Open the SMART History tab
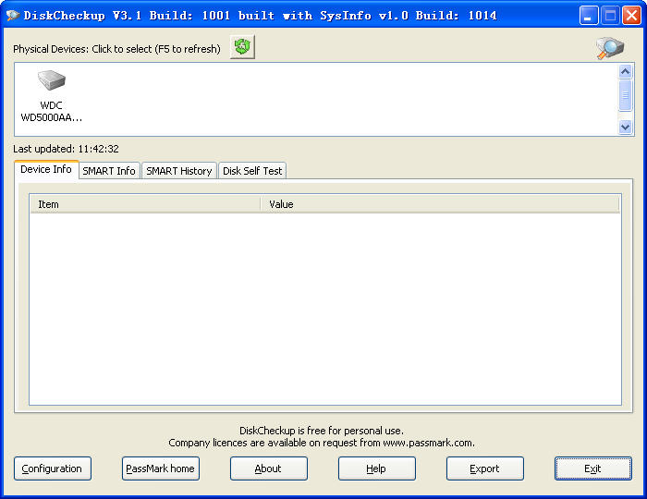 (x=178, y=171)
